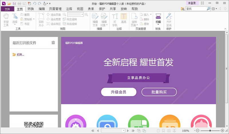Open the page number combo box in status bar
Viewport: 229px width, 134px height.
pyautogui.click(x=124, y=131)
